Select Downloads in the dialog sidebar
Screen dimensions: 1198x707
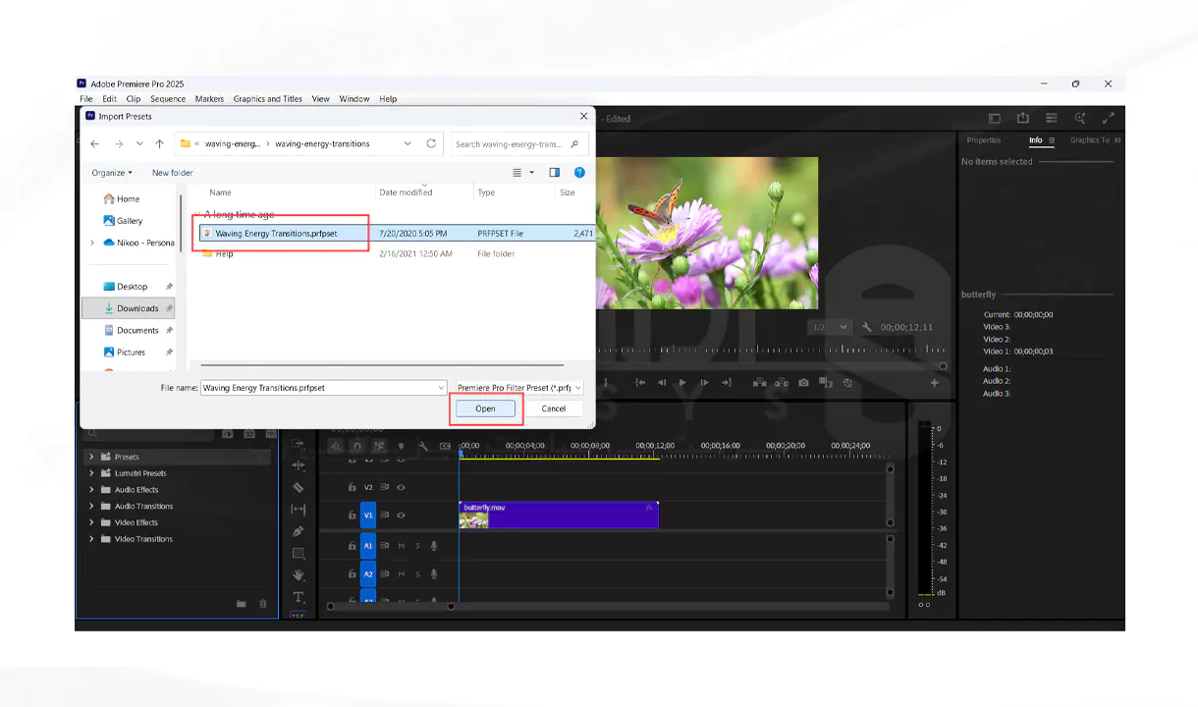click(x=129, y=308)
